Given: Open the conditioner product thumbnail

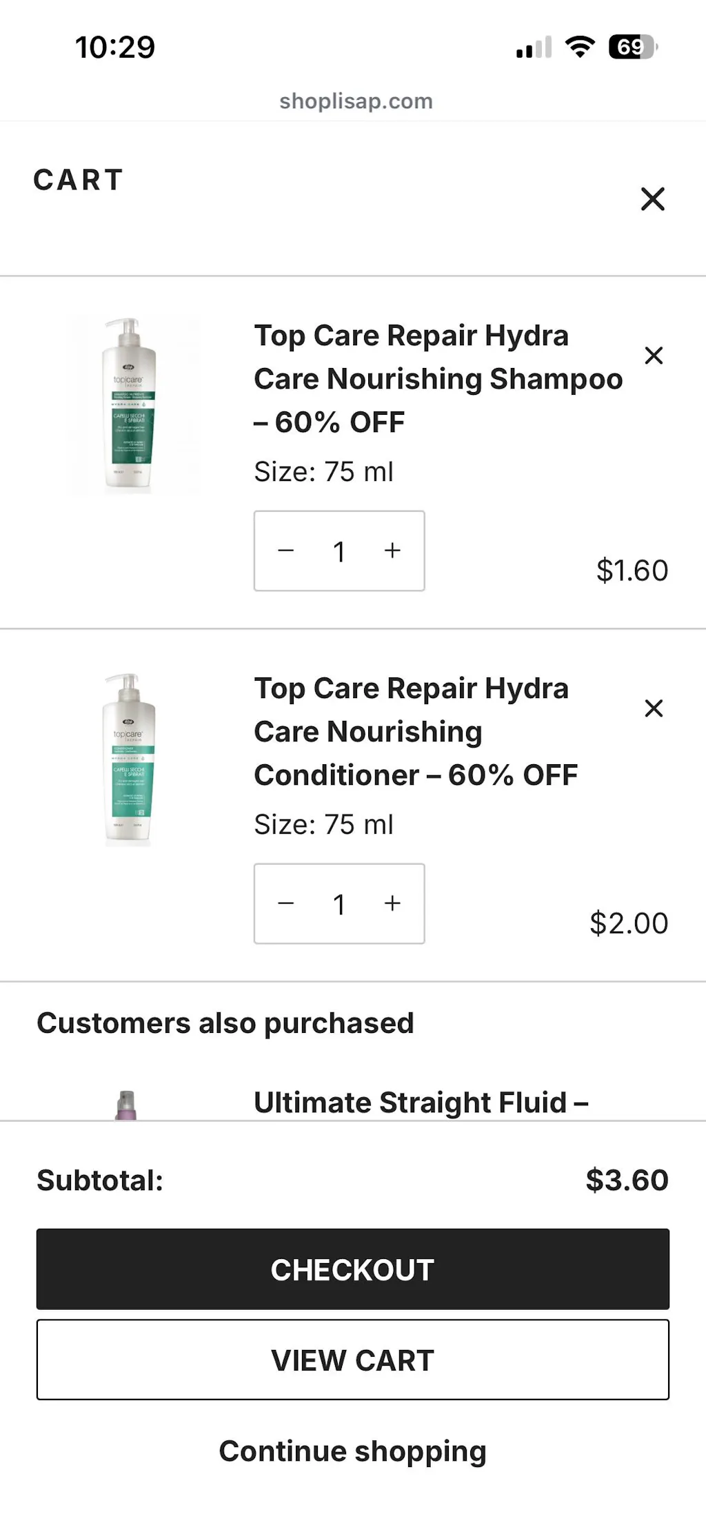Looking at the screenshot, I should (x=129, y=759).
